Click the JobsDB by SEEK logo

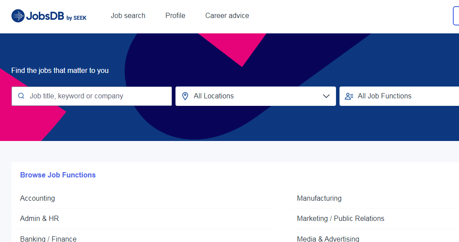click(x=49, y=16)
